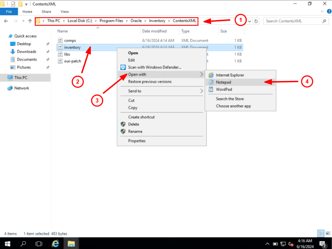This screenshot has width=332, height=249.
Task: Select Quick access in navigation pane
Action: 22,36
